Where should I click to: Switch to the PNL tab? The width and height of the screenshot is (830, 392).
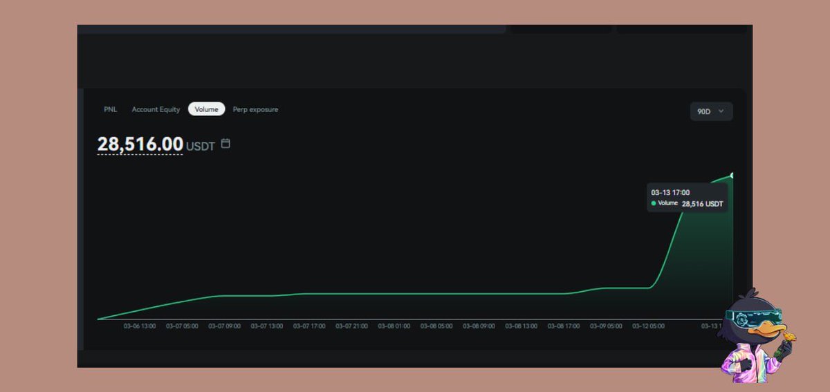111,109
